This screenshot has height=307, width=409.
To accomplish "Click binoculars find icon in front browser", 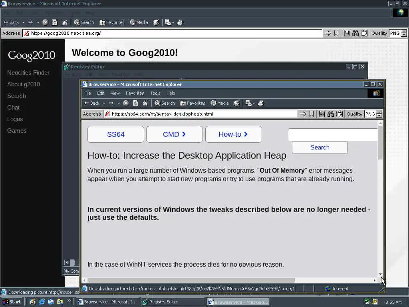I will [331, 114].
